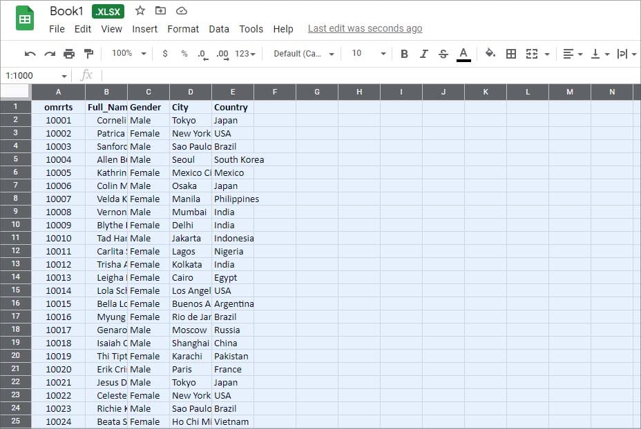641x429 pixels.
Task: Click cell containing 'Shanghai'
Action: (x=191, y=343)
